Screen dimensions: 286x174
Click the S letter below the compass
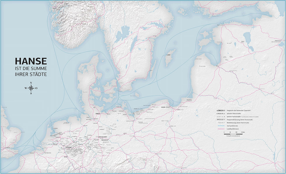tap(31, 93)
